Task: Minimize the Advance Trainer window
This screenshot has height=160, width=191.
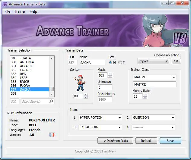Action: (165, 3)
